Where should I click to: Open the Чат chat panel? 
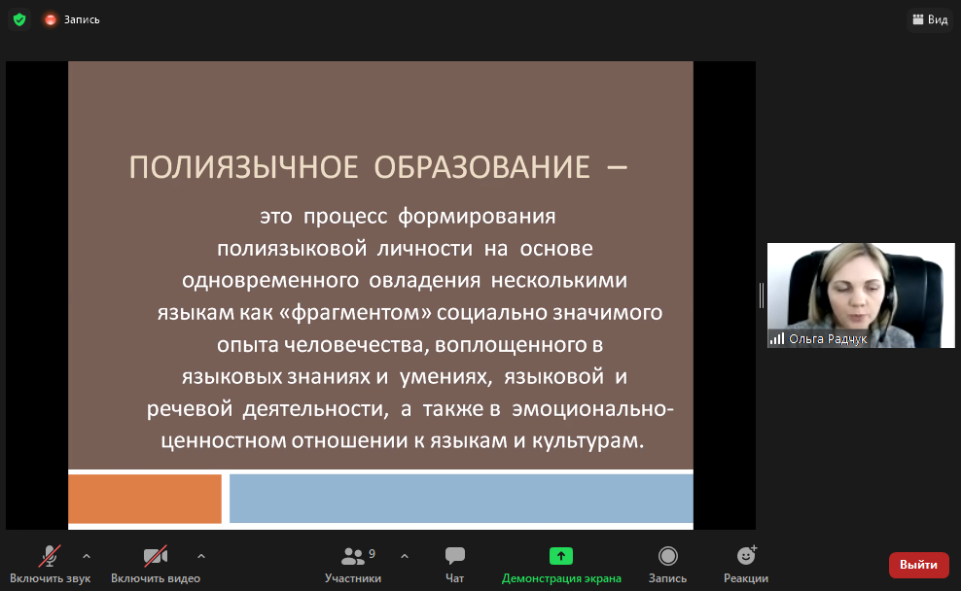click(455, 565)
